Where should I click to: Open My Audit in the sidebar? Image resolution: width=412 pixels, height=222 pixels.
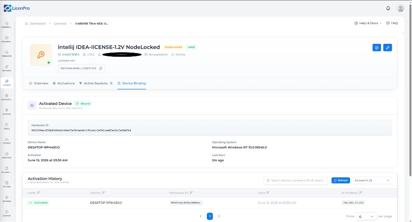click(6, 170)
